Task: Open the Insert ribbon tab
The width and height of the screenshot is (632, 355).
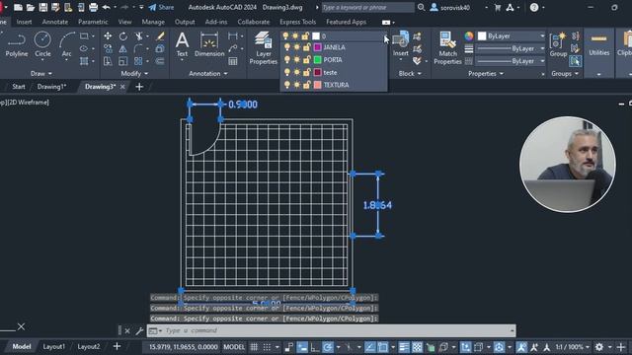Action: (24, 22)
